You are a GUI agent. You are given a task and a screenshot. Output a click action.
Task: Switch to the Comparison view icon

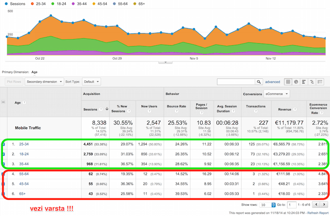tap(312, 82)
